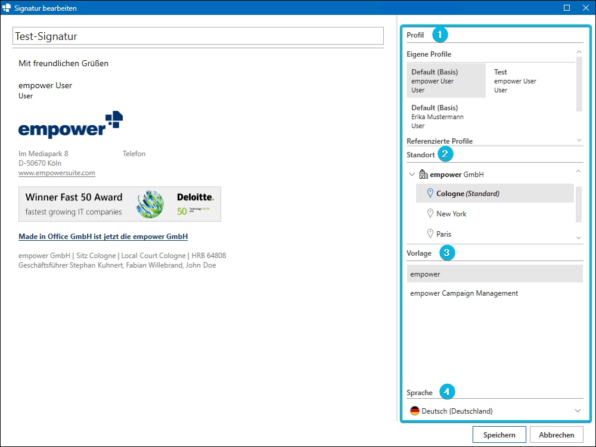Click the location pin icon beside Paris
This screenshot has height=447, width=596.
pyautogui.click(x=430, y=234)
